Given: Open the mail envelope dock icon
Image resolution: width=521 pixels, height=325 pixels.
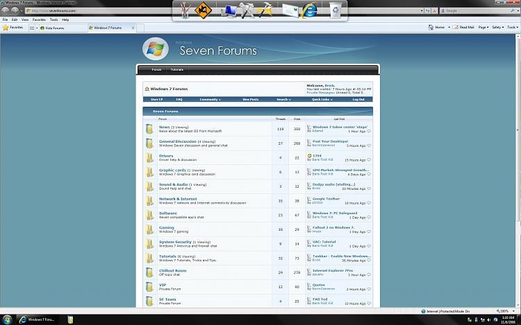Looking at the screenshot, I should [x=290, y=10].
